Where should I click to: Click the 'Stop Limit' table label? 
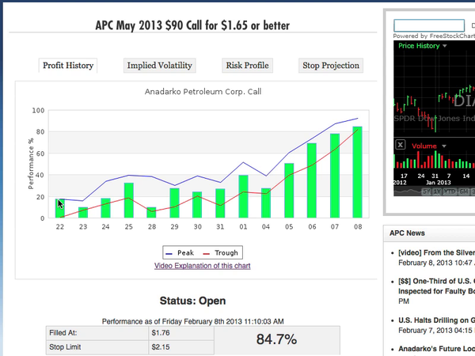[65, 347]
